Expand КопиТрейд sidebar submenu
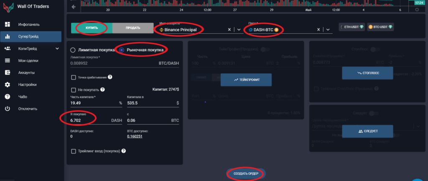Image resolution: width=428 pixels, height=181 pixels. (x=58, y=48)
